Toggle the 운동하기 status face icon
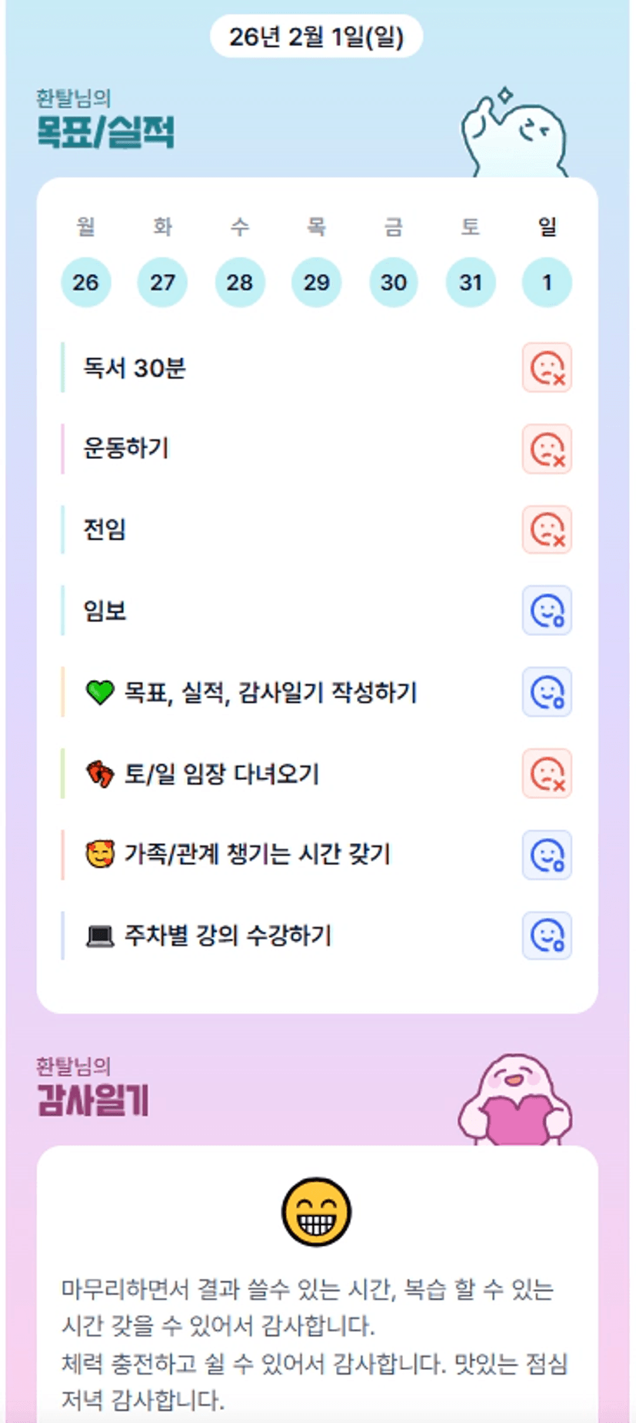Image resolution: width=636 pixels, height=1423 pixels. (x=546, y=449)
